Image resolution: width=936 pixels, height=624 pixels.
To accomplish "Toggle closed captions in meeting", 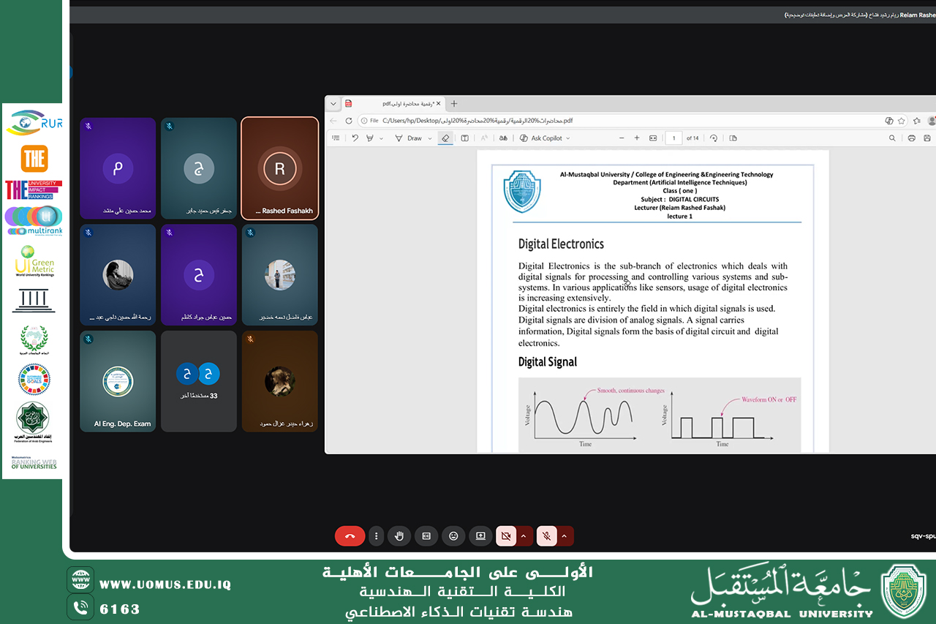I will [426, 536].
